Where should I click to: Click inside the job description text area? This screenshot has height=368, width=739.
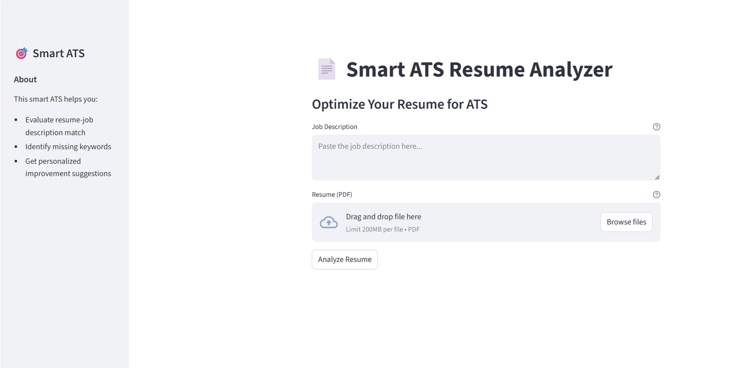pos(485,157)
